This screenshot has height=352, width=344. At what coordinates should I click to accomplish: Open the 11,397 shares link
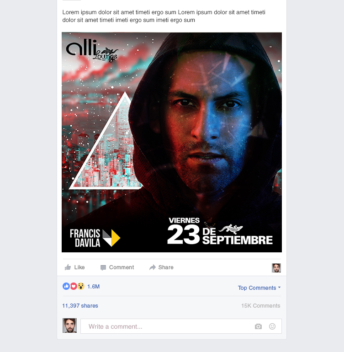80,306
